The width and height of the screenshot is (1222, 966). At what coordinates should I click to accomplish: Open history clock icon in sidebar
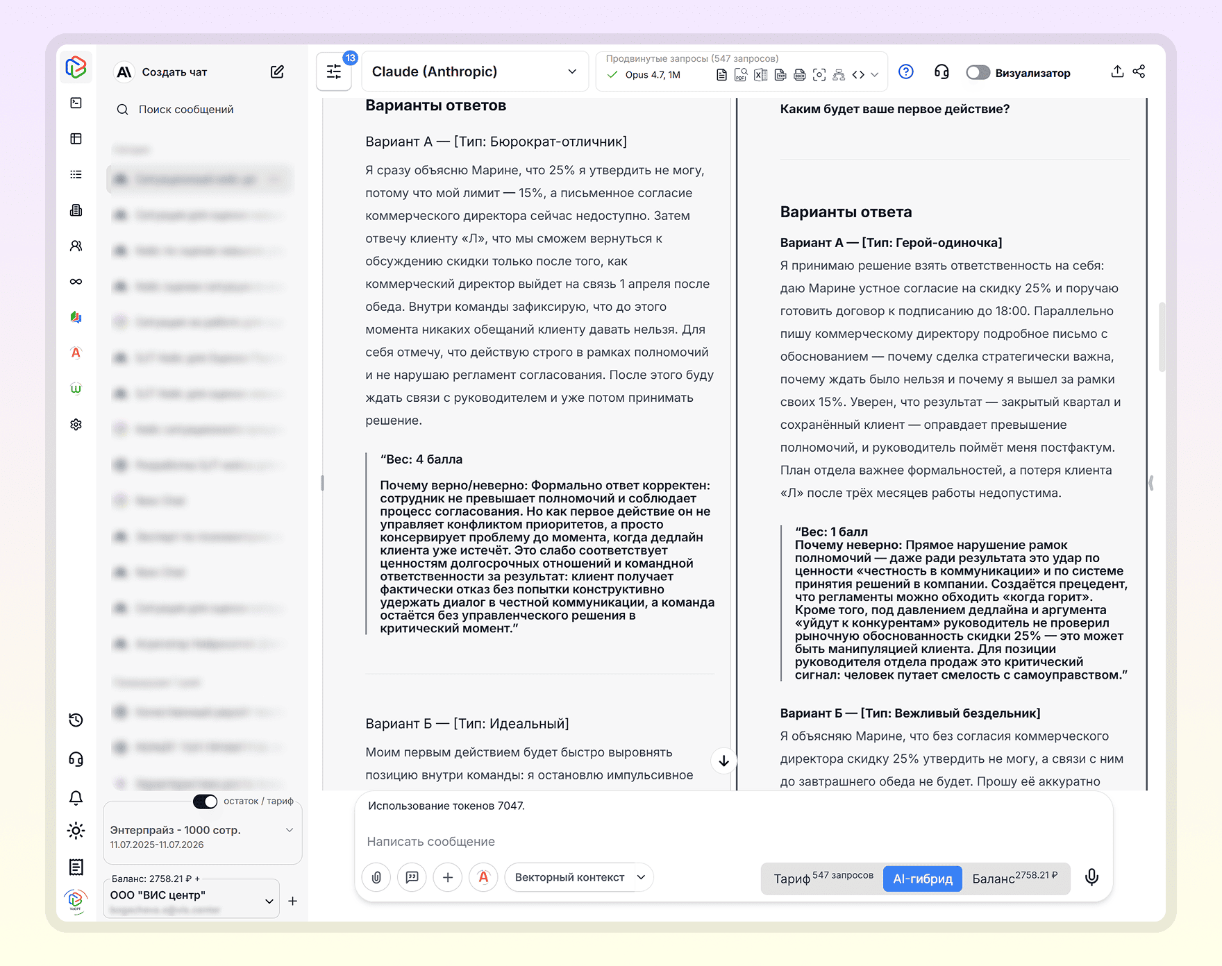click(76, 720)
